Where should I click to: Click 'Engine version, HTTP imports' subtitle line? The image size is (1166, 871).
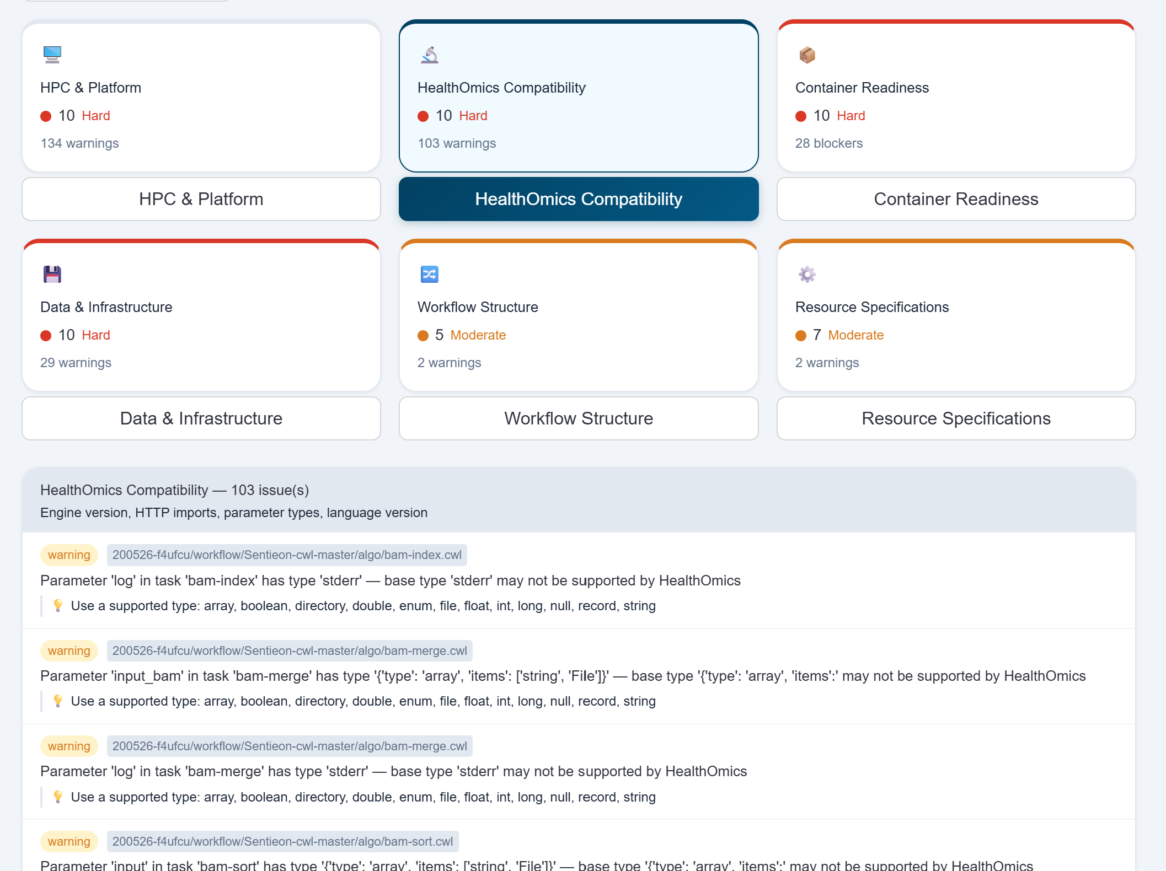coord(234,513)
